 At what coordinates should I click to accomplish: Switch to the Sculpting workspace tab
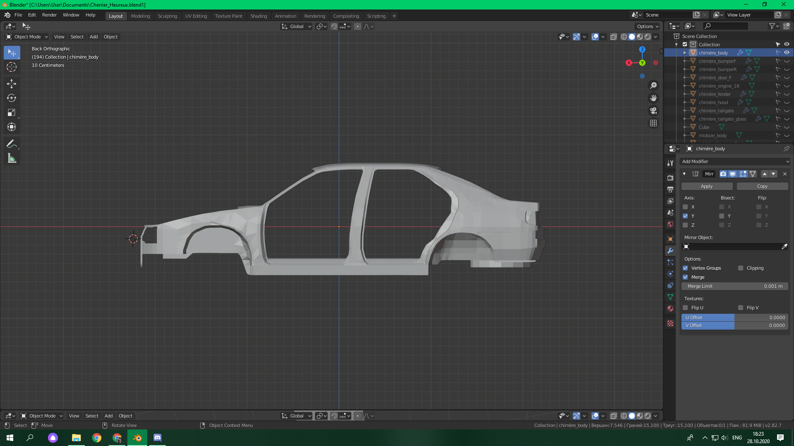point(167,16)
